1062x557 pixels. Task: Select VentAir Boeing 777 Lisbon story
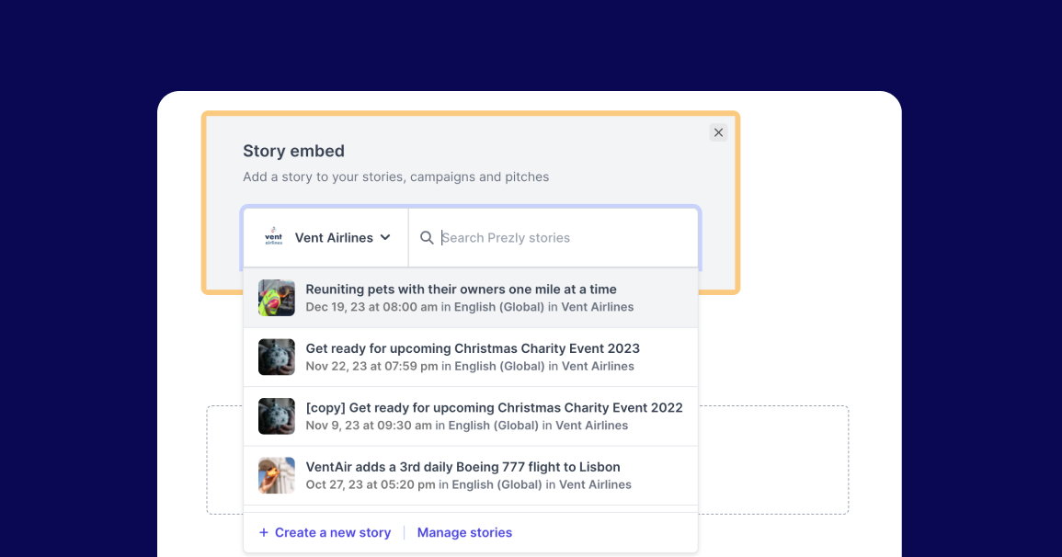coord(471,476)
